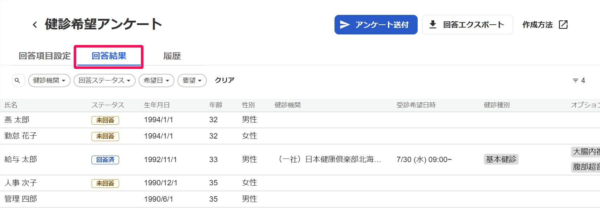Image resolution: width=600 pixels, height=210 pixels.
Task: Click the 受診希望日時 column header
Action: coord(416,105)
